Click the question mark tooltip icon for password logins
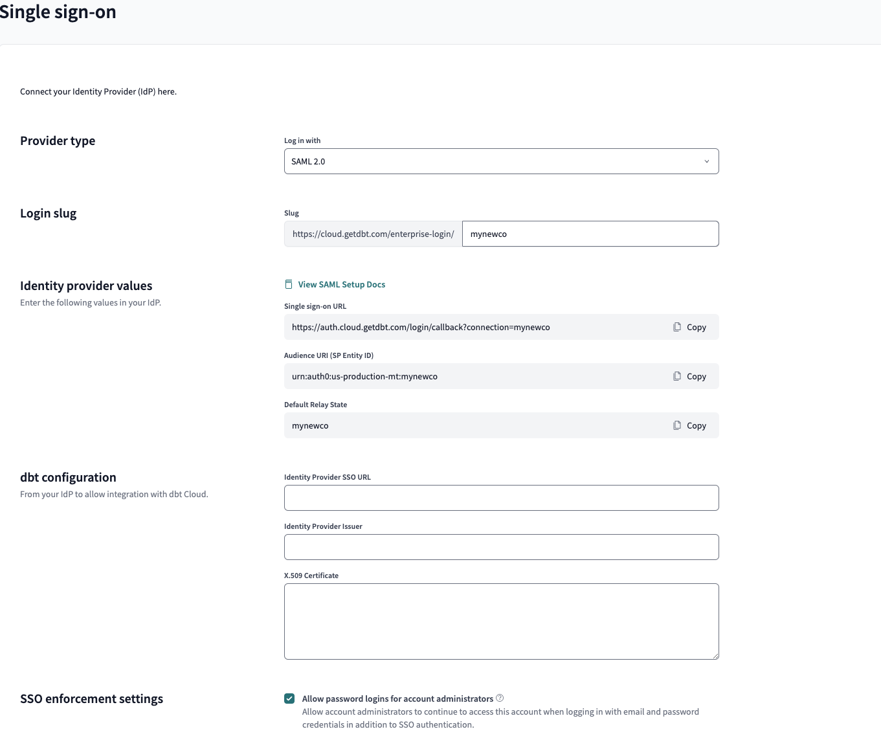This screenshot has height=749, width=881. coord(499,698)
